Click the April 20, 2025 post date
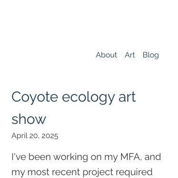The image size is (178, 178). (x=35, y=136)
